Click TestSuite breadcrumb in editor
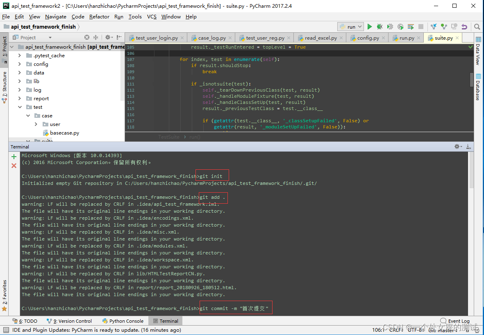The height and width of the screenshot is (335, 484). coord(169,137)
